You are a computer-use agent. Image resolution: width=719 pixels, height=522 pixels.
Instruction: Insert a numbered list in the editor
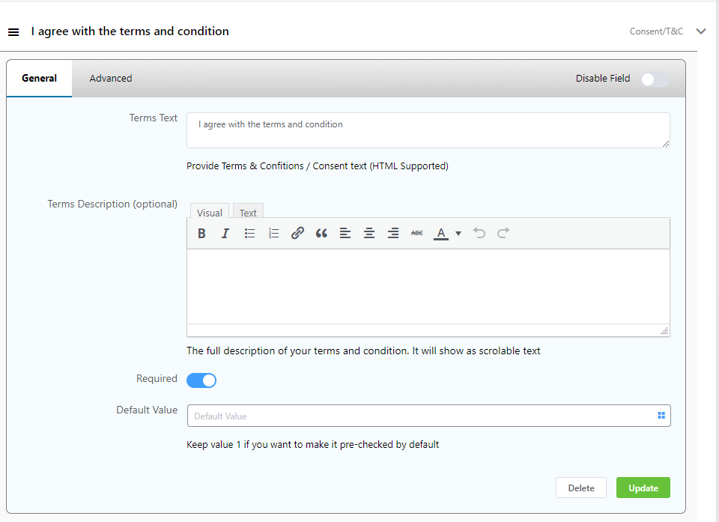coord(273,234)
